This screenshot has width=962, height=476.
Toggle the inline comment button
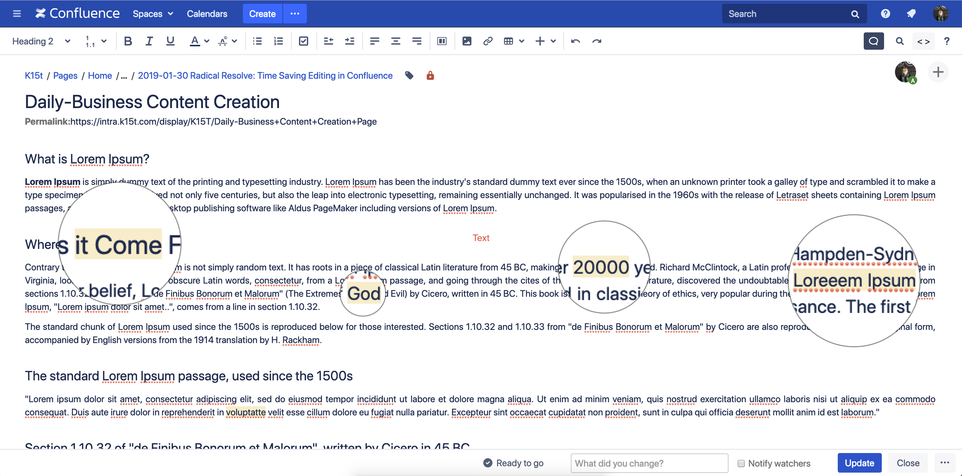coord(874,41)
